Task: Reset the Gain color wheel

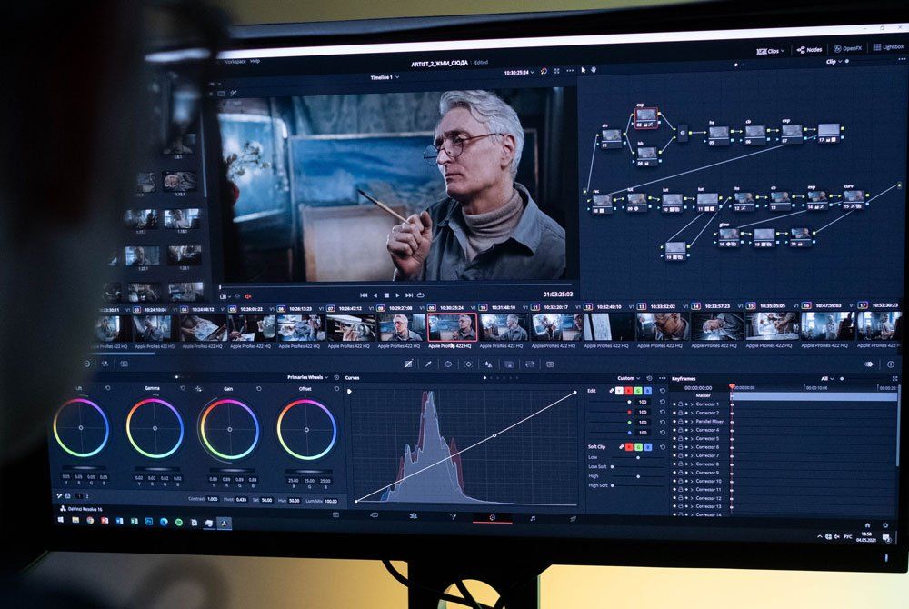Action: [x=259, y=389]
